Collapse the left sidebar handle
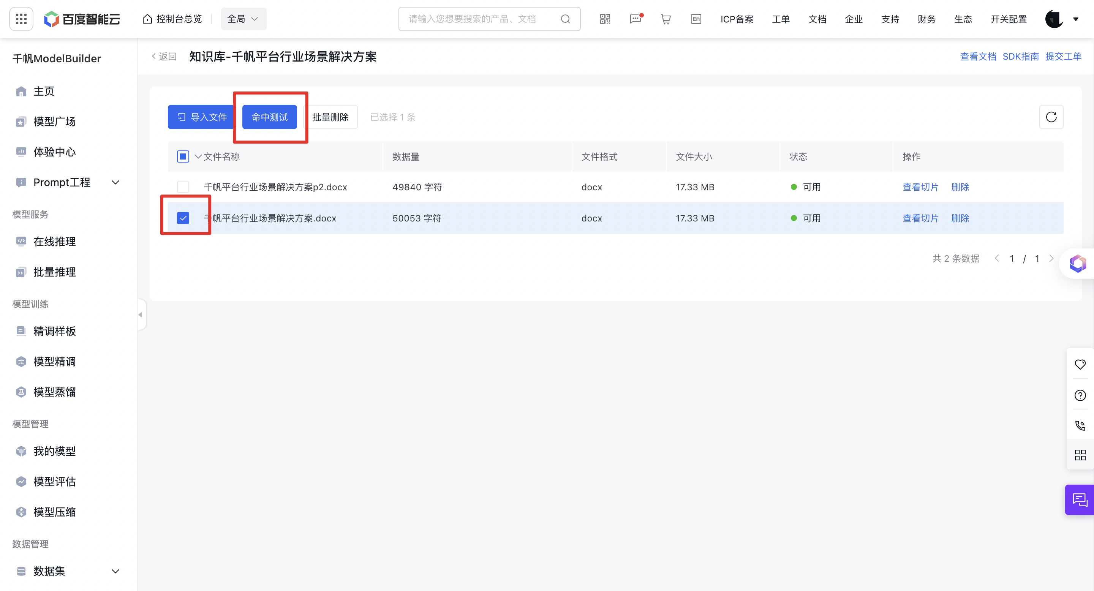This screenshot has height=591, width=1094. click(141, 314)
